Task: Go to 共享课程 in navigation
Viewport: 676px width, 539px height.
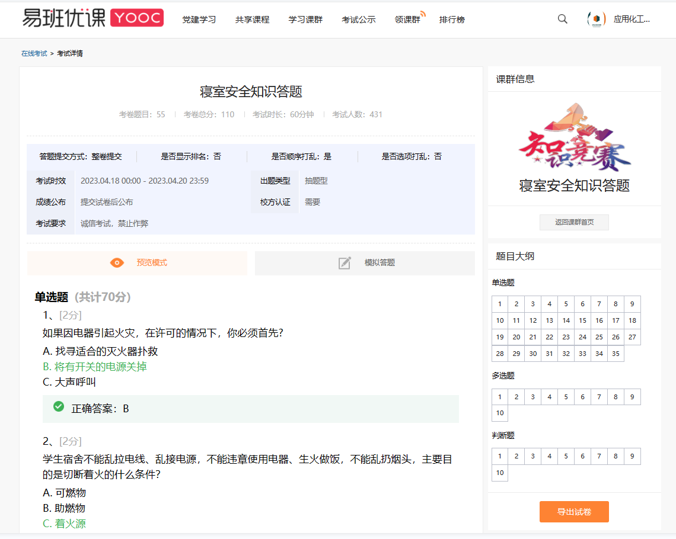Action: tap(252, 20)
